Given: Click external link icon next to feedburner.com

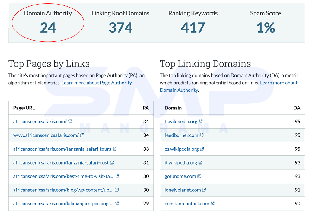Looking at the screenshot, I should [x=202, y=135].
